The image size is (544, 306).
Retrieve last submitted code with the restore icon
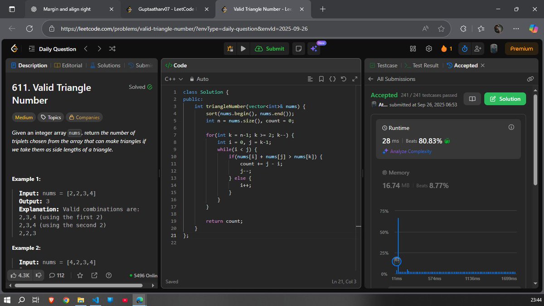(343, 78)
